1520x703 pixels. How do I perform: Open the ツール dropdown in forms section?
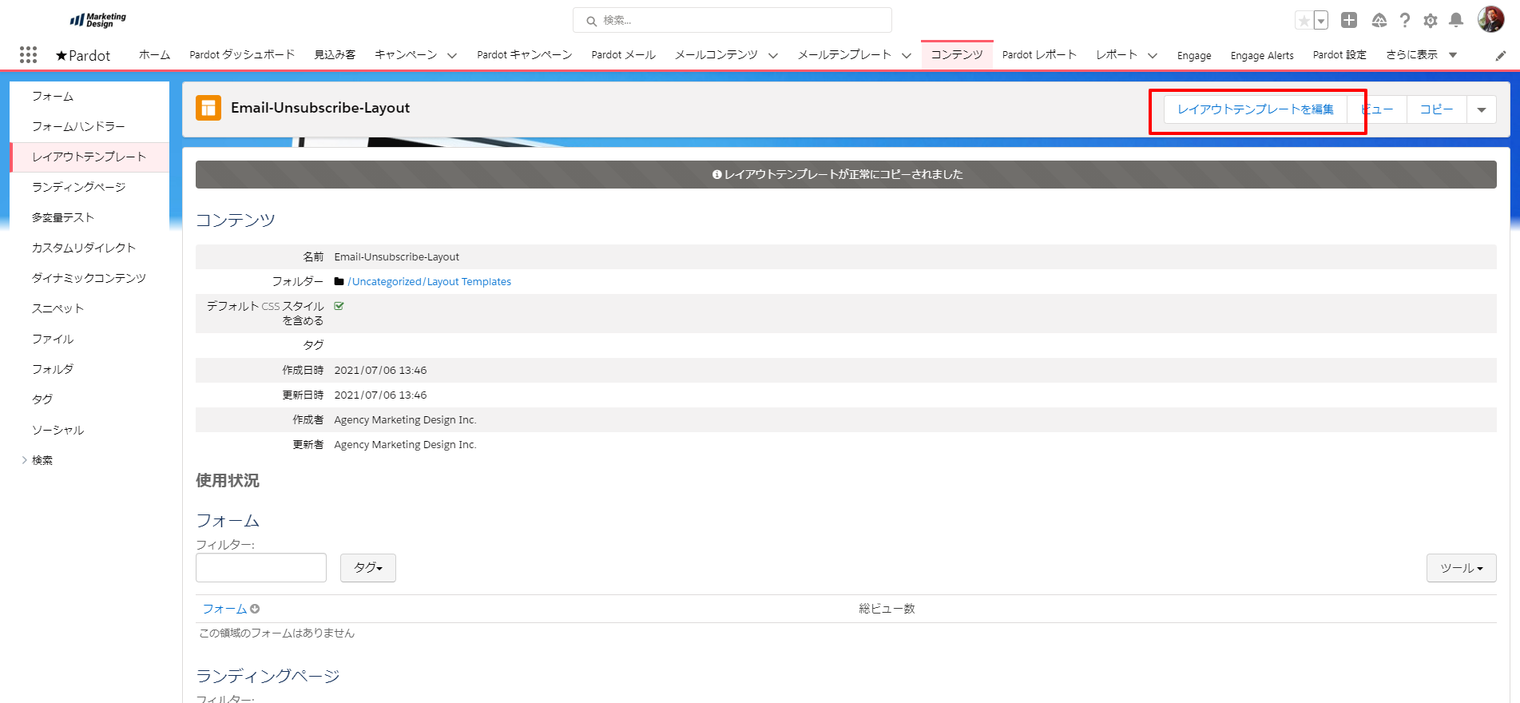coord(1461,568)
